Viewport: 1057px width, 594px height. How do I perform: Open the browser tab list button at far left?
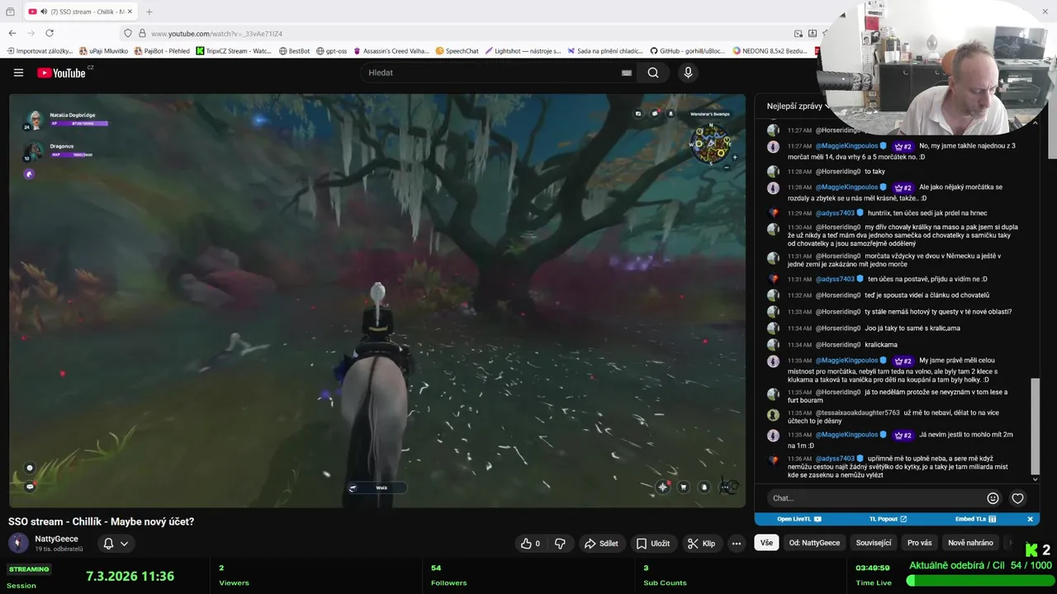[x=10, y=12]
